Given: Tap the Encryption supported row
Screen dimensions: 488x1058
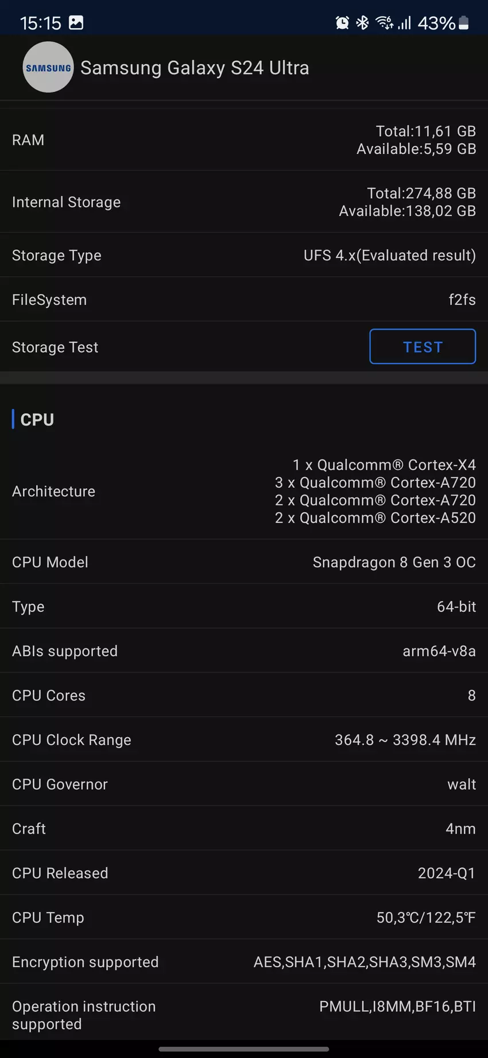Looking at the screenshot, I should click(244, 962).
